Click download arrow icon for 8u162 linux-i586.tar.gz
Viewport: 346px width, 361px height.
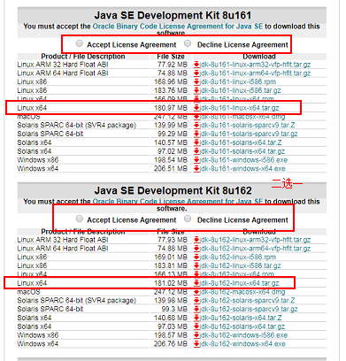(196, 265)
